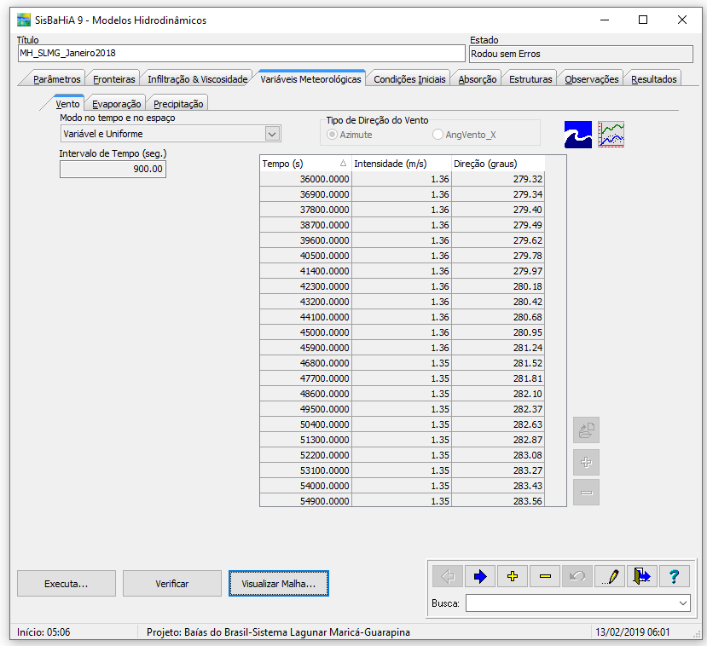Select the intensity cell in row 39600.0000
The width and height of the screenshot is (707, 646).
pos(402,240)
